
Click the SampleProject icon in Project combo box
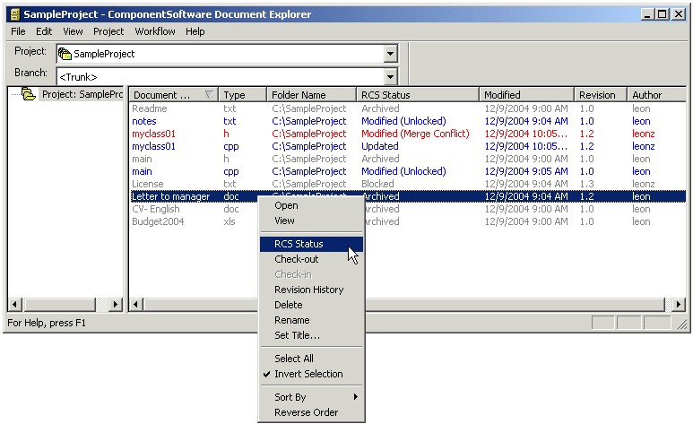tap(65, 54)
